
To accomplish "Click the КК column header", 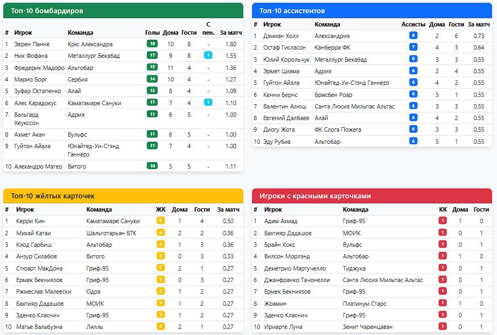I will [x=442, y=209].
